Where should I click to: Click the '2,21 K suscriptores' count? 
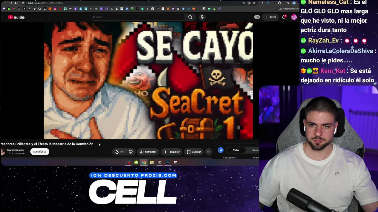click(16, 153)
